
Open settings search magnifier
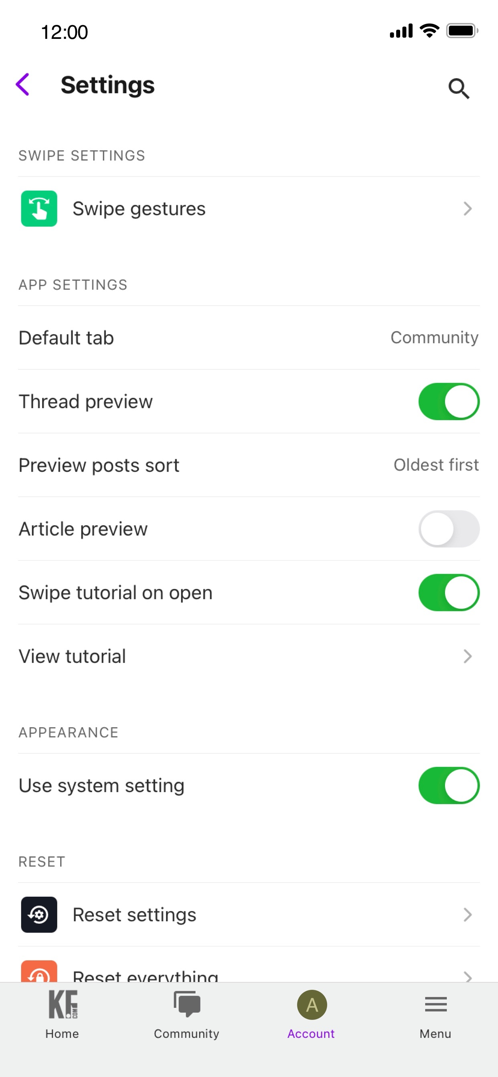pos(459,88)
